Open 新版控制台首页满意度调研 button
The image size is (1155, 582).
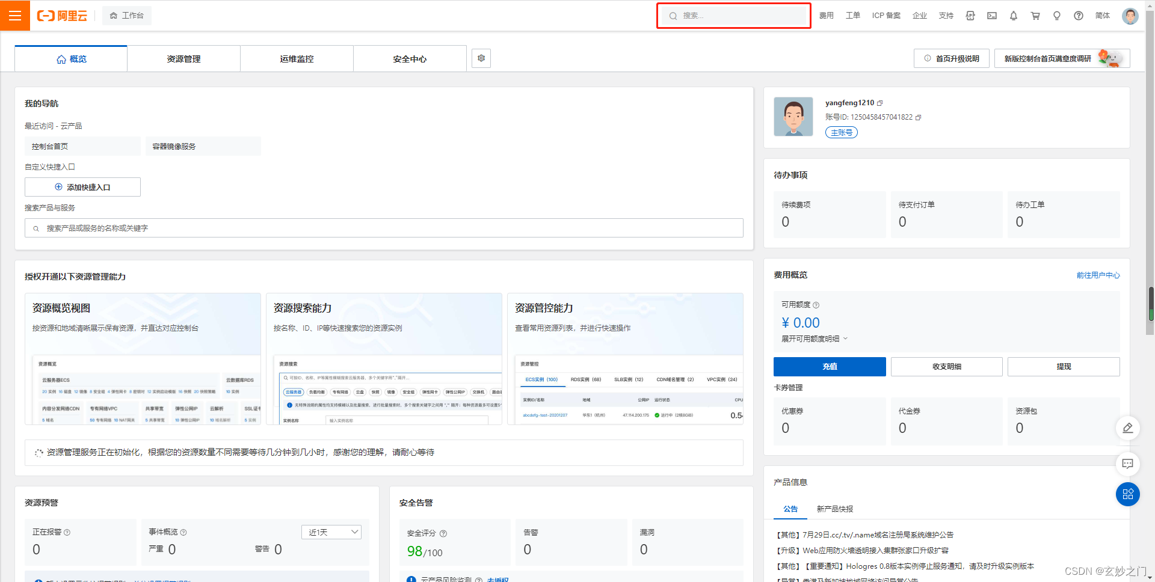1062,58
